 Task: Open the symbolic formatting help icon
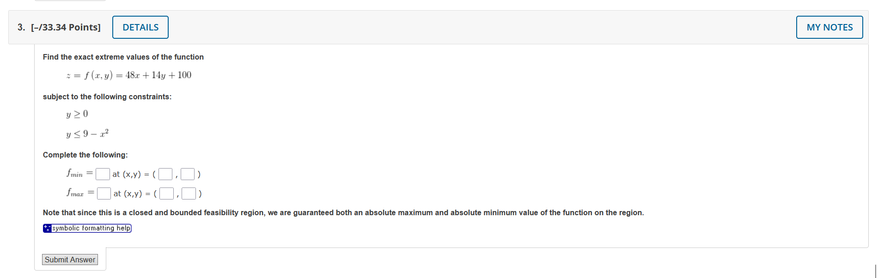point(47,228)
